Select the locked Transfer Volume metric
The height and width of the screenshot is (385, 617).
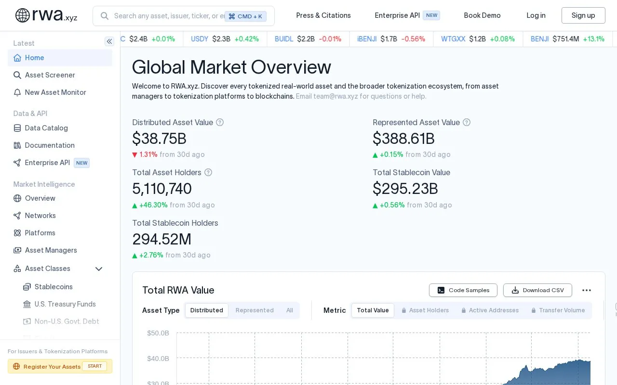558,310
